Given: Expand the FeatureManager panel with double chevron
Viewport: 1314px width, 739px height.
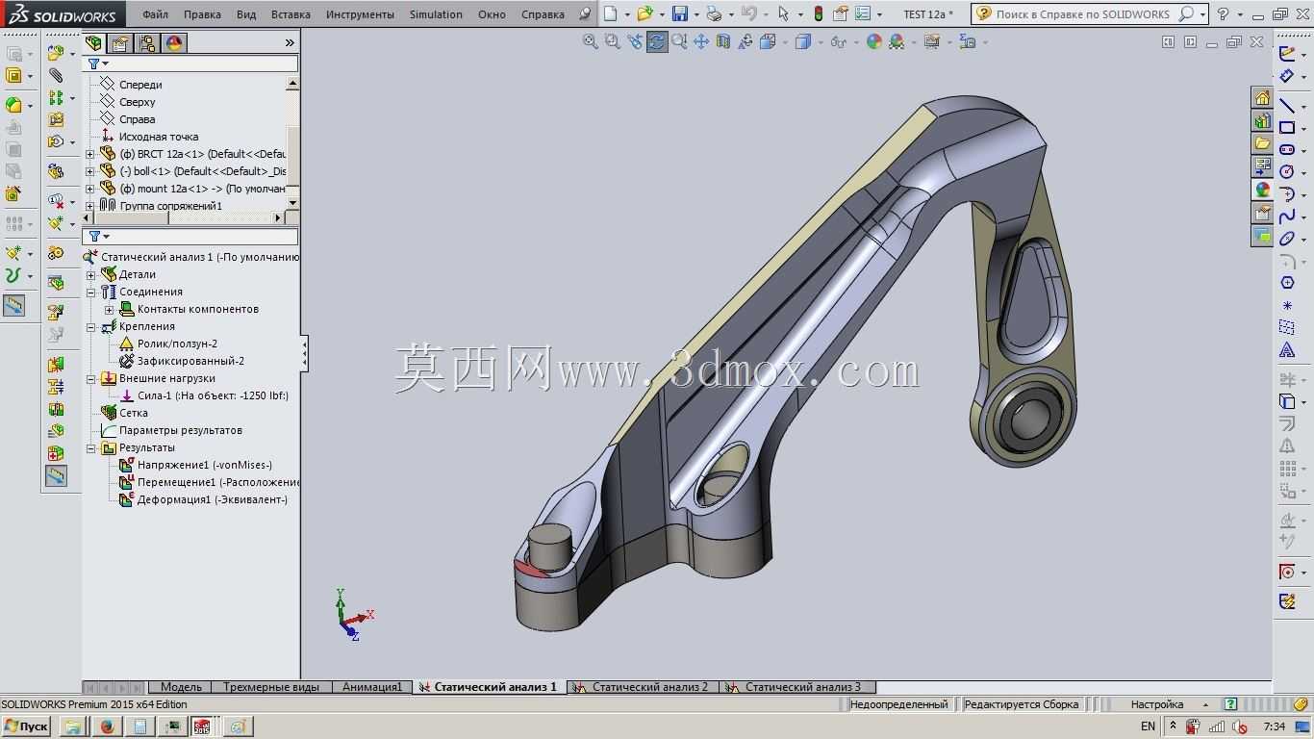Looking at the screenshot, I should coord(290,43).
